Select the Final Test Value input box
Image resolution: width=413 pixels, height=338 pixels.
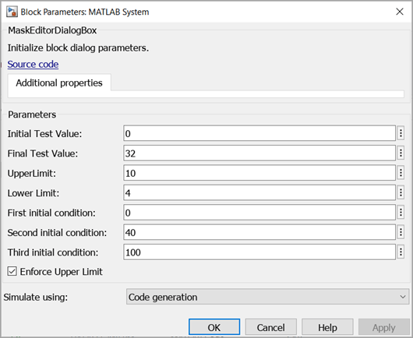tap(259, 153)
